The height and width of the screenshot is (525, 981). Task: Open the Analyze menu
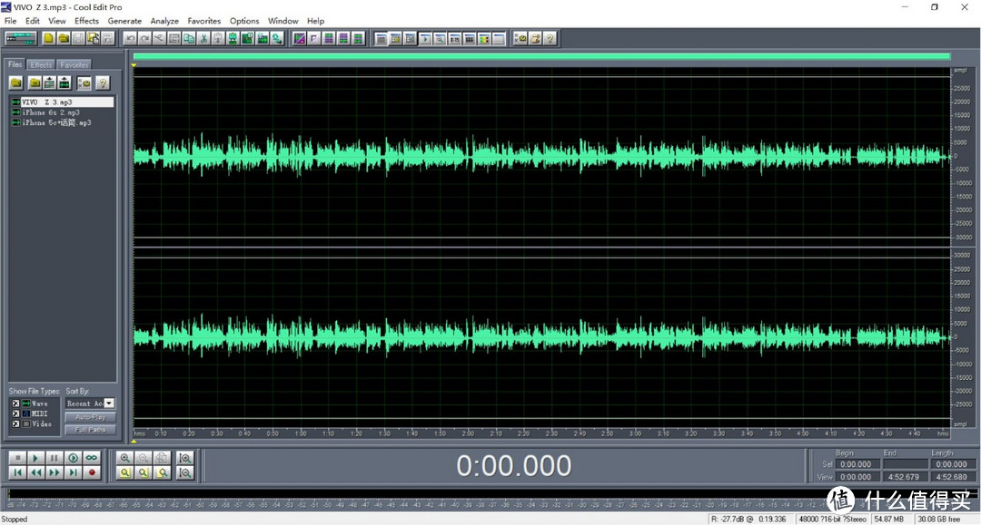pyautogui.click(x=164, y=21)
